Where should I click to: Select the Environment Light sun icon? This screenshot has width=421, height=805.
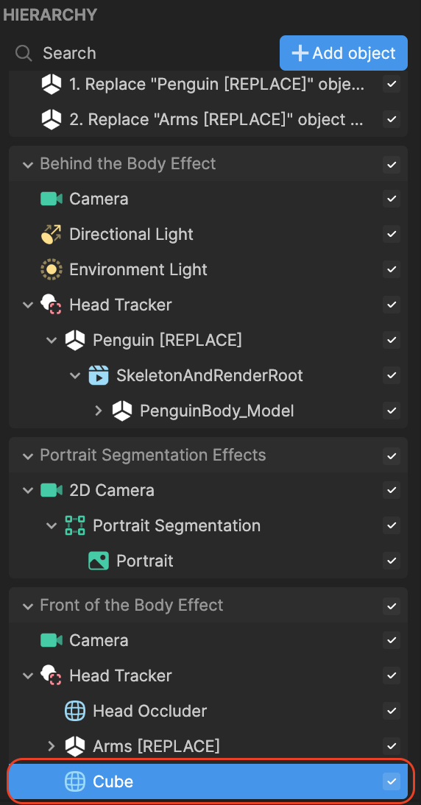tap(51, 269)
